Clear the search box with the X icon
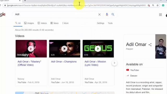 (x=99, y=15)
